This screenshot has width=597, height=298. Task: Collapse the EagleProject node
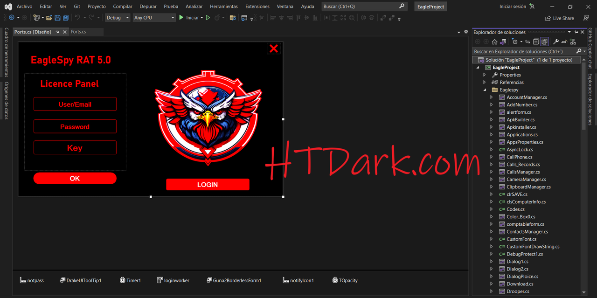(478, 68)
